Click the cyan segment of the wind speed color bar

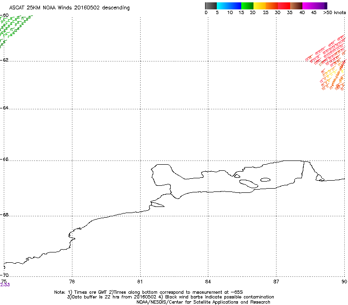(x=223, y=6)
